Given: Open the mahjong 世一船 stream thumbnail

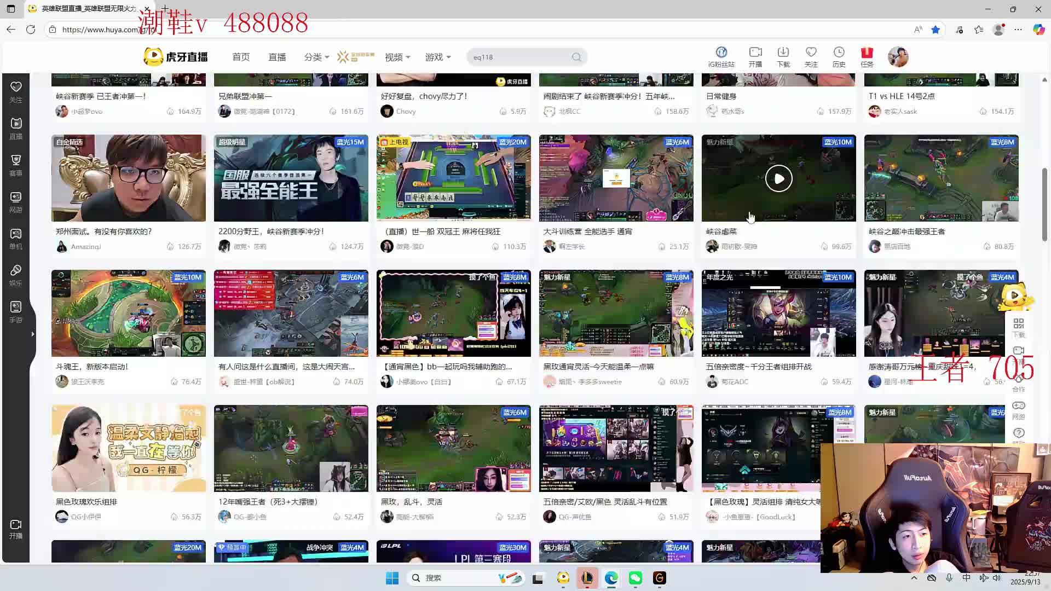Looking at the screenshot, I should point(453,178).
